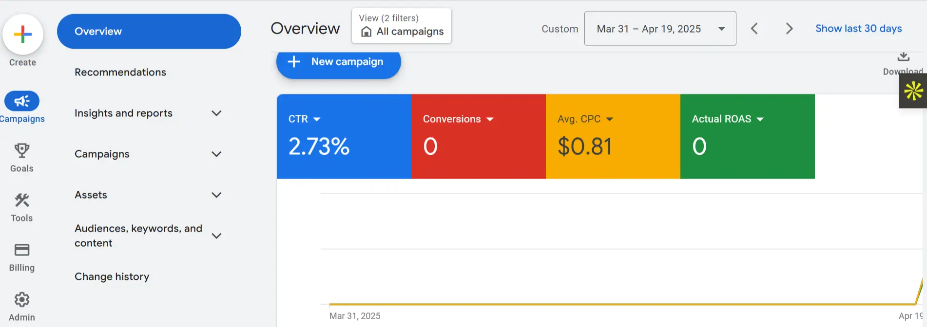Expand the Assets menu section
The image size is (927, 327).
coord(216,195)
